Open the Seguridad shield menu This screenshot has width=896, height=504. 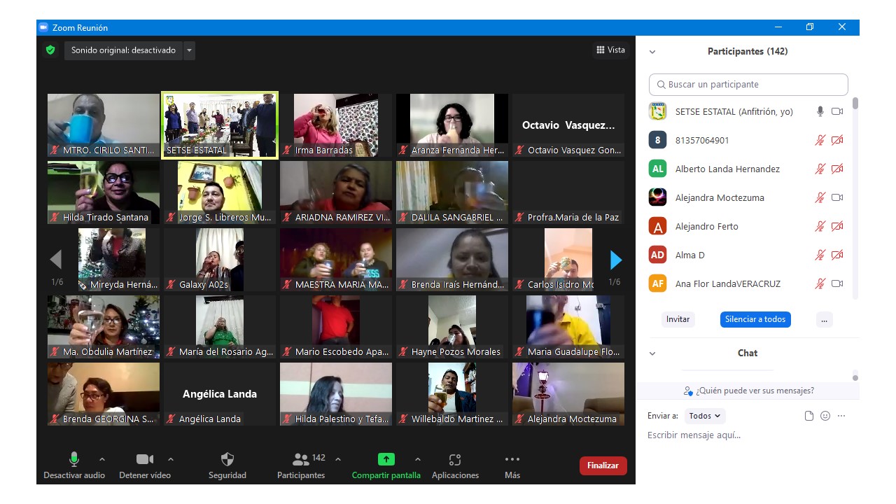227,466
